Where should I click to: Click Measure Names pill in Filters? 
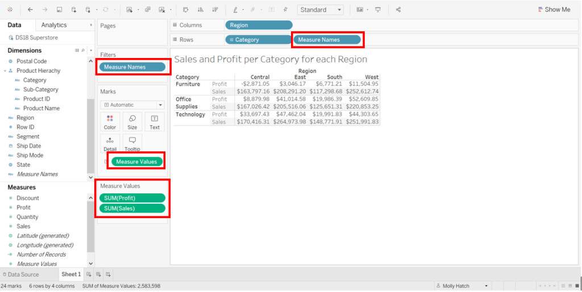[132, 67]
